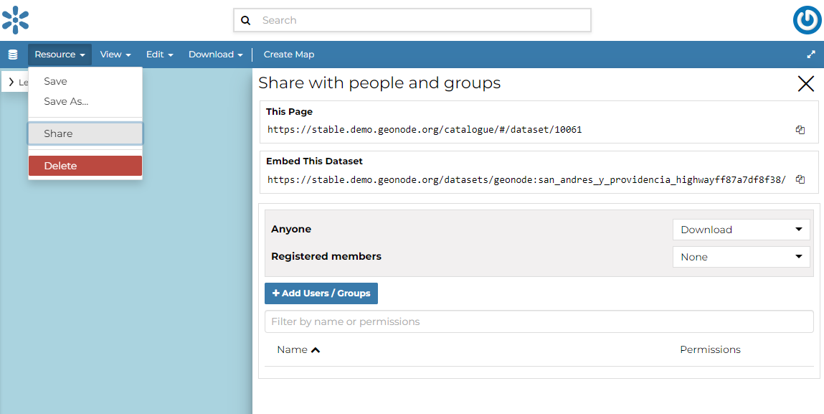Image resolution: width=824 pixels, height=414 pixels.
Task: Select Delete from the Resource menu
Action: tap(60, 166)
